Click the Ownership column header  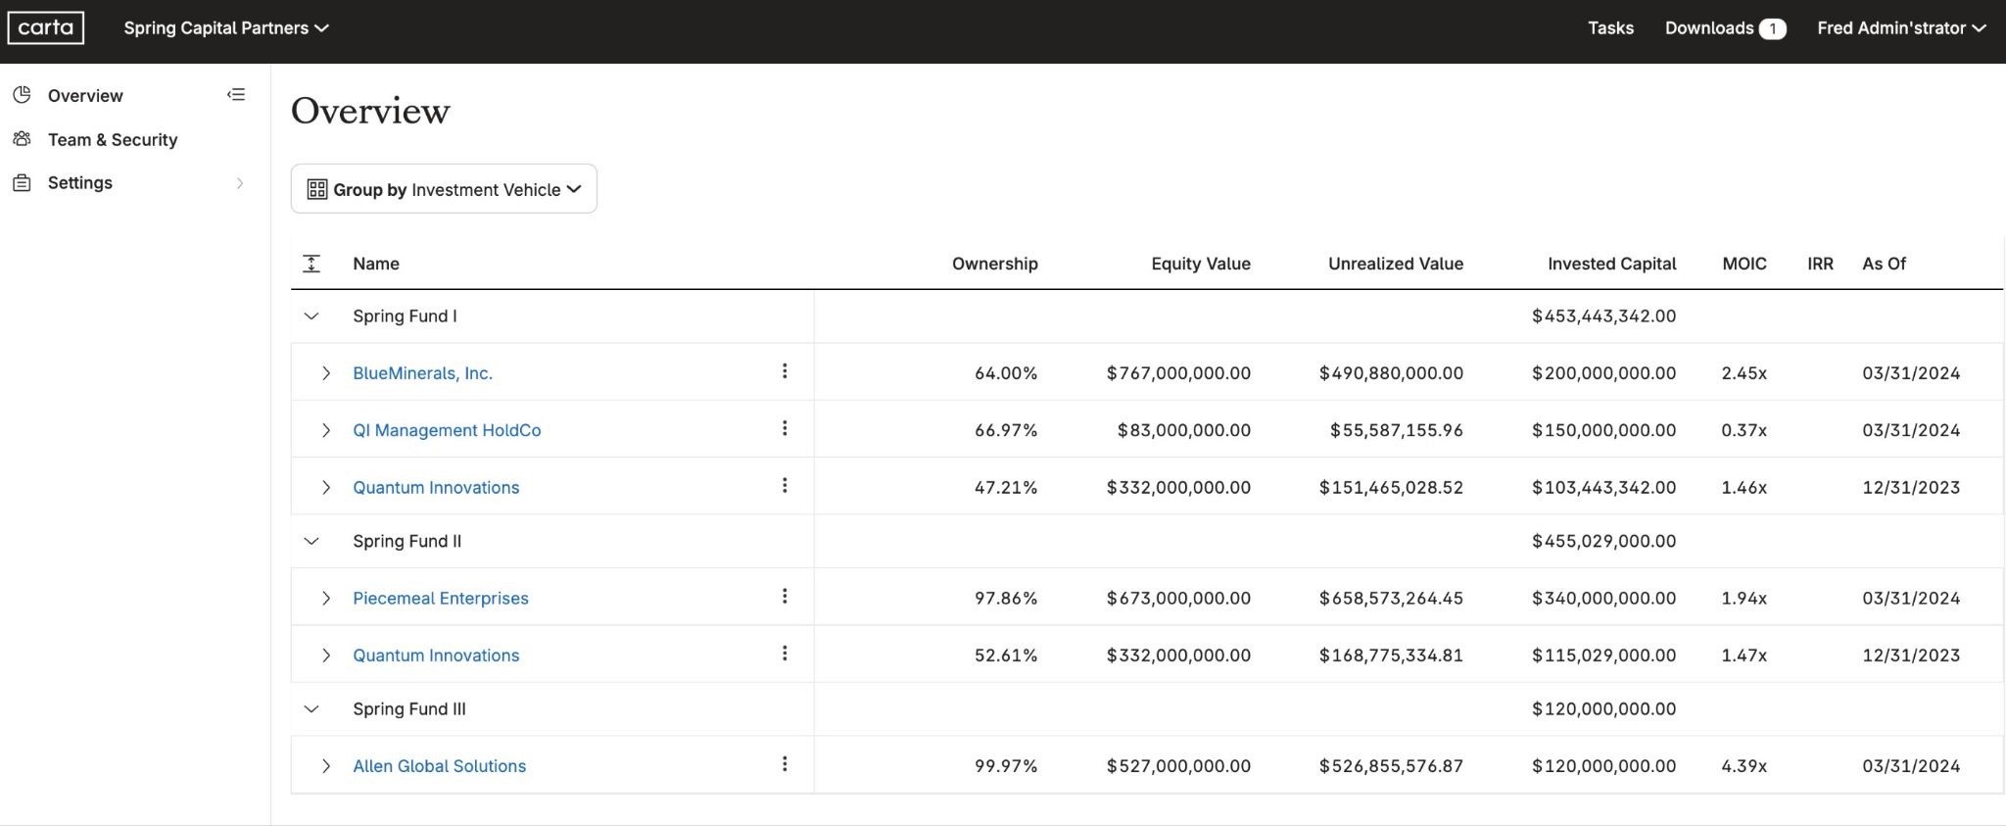point(994,264)
